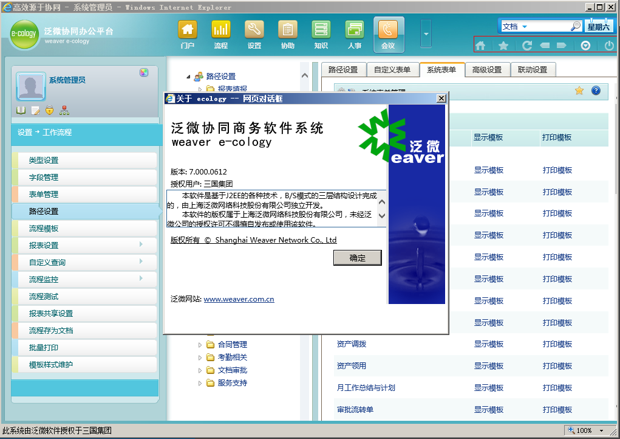
Task: Expand the 考勤相关 tree folder
Action: click(200, 358)
